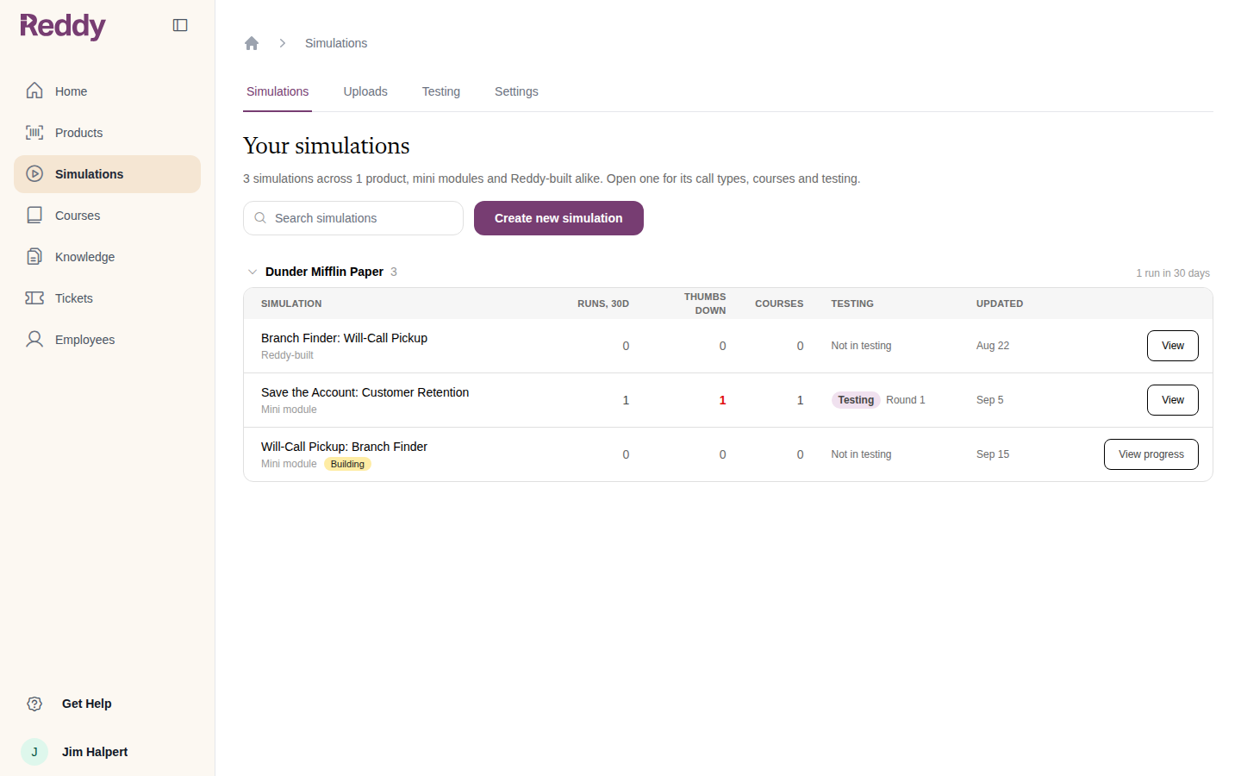View the Branch Finder: Will-Call Pickup simulation
This screenshot has height=776, width=1241.
point(1172,346)
